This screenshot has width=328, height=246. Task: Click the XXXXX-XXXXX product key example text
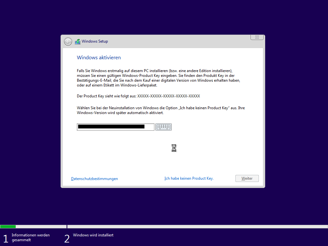pos(168,96)
